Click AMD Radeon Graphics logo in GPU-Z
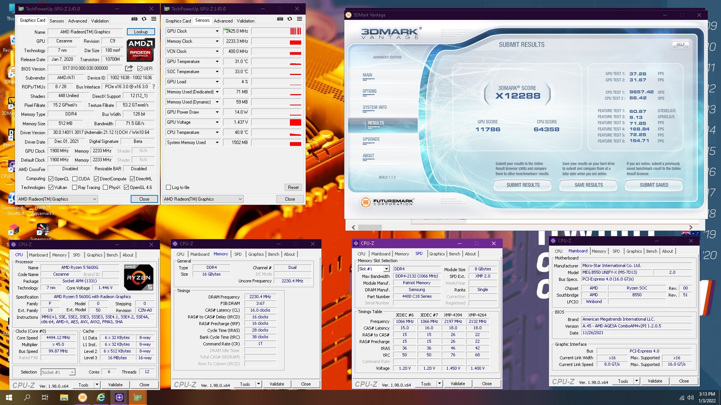Viewport: 721px width, 405px height. (x=140, y=50)
